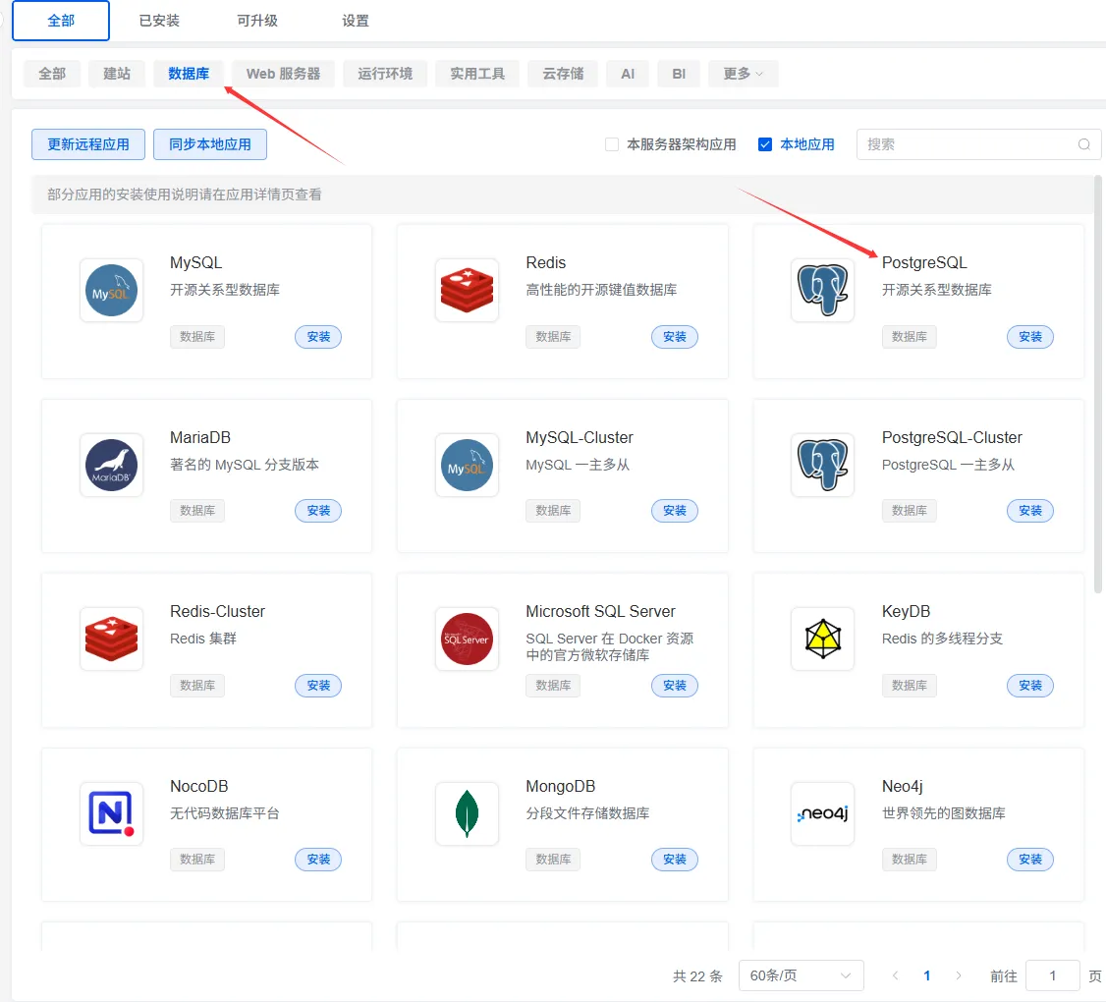Click the MongoDB green leaf icon
Viewport: 1106px width, 1002px height.
click(x=467, y=813)
